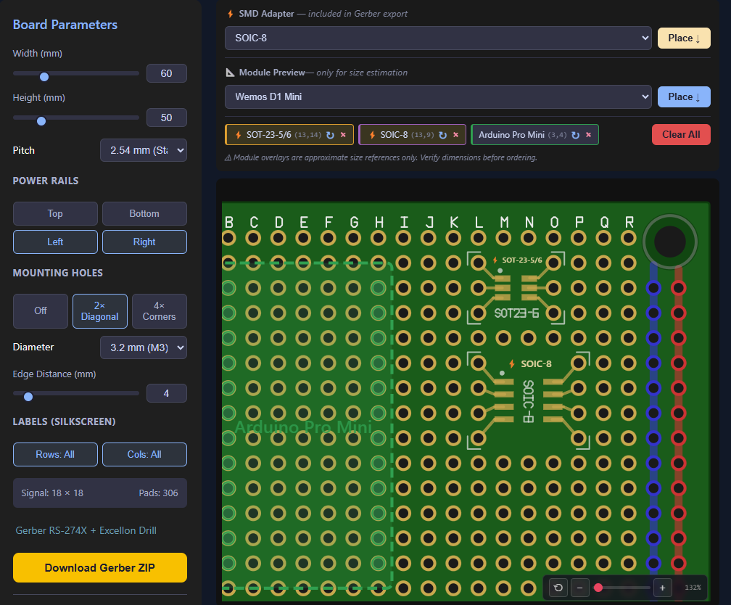Rotate the Arduino Pro Mini module

(x=575, y=135)
